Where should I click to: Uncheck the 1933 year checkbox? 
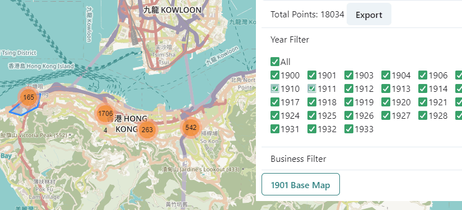349,129
